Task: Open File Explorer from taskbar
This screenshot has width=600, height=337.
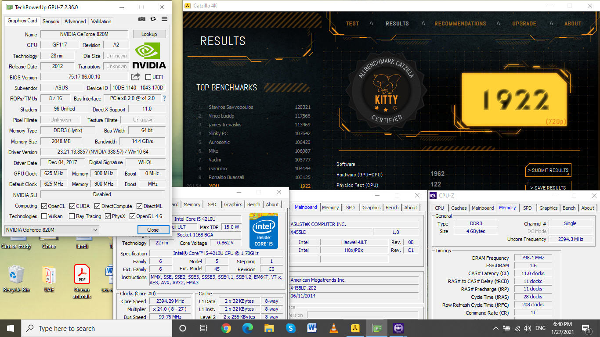Action: click(269, 328)
